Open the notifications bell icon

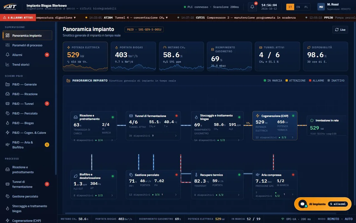point(252,7)
